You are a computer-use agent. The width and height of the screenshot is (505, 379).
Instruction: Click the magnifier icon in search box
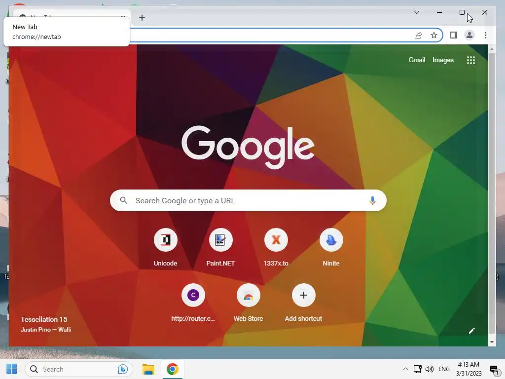[x=123, y=200]
